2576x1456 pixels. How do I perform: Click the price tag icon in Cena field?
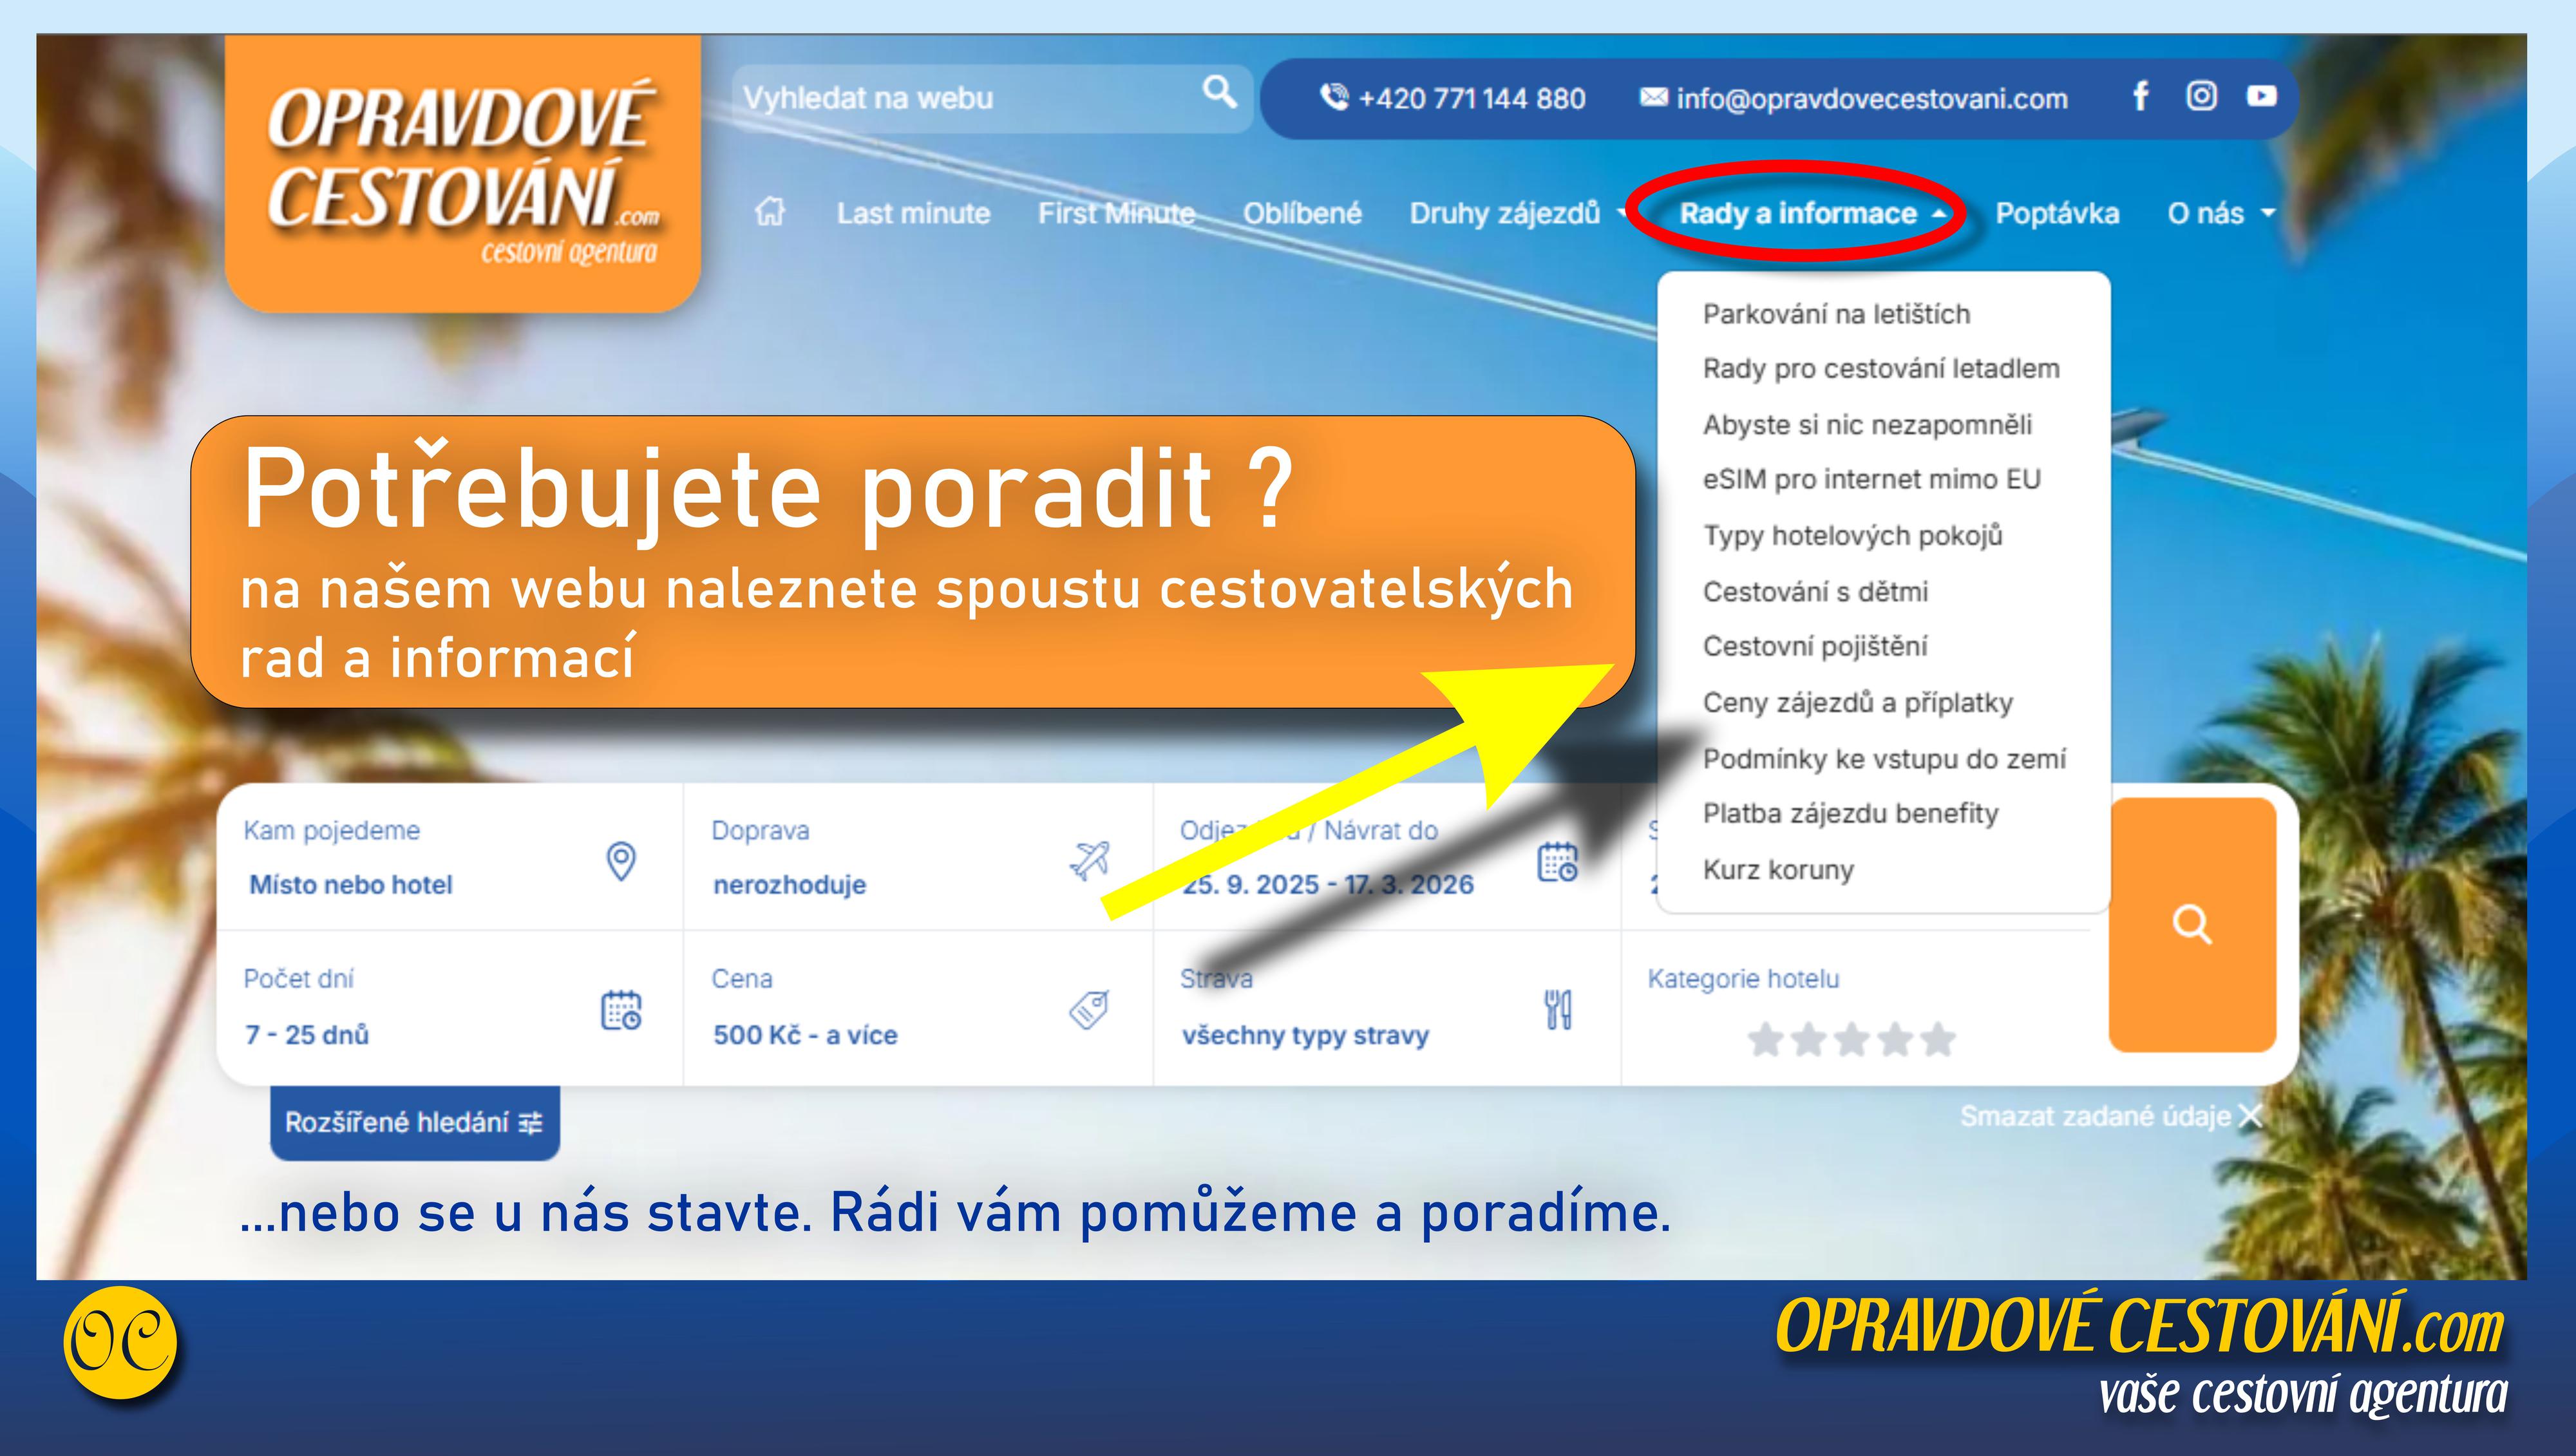[x=1089, y=1010]
